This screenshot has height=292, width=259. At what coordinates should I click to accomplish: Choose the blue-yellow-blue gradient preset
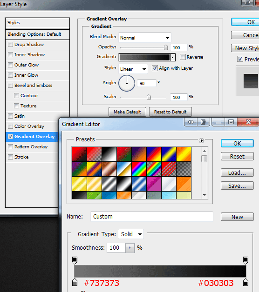coord(169,154)
